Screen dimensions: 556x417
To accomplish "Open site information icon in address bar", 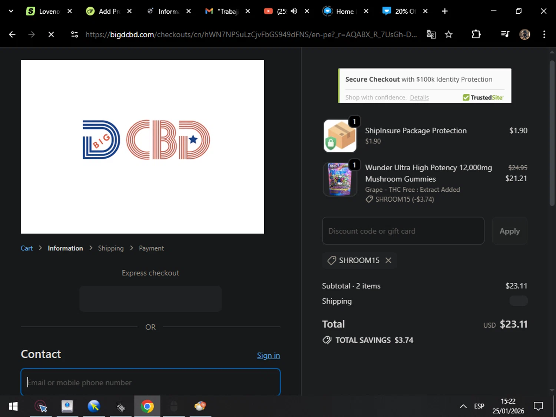I will pyautogui.click(x=75, y=34).
